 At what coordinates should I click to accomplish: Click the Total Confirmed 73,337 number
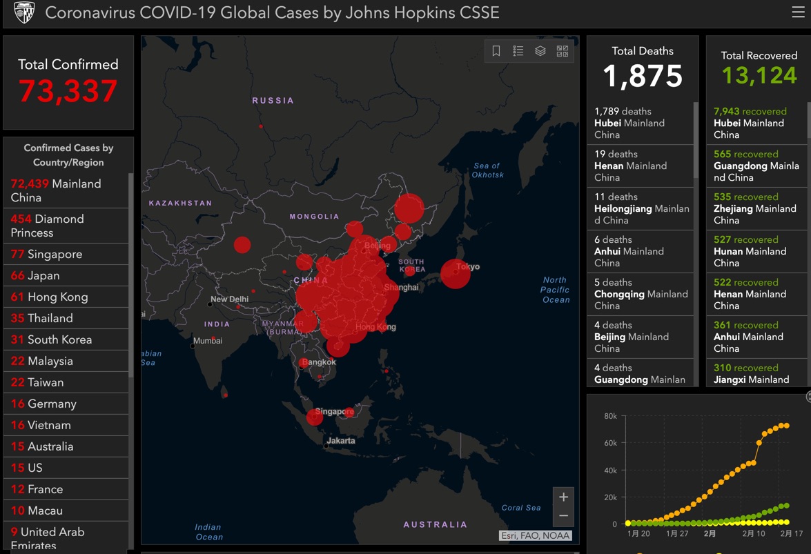click(68, 91)
